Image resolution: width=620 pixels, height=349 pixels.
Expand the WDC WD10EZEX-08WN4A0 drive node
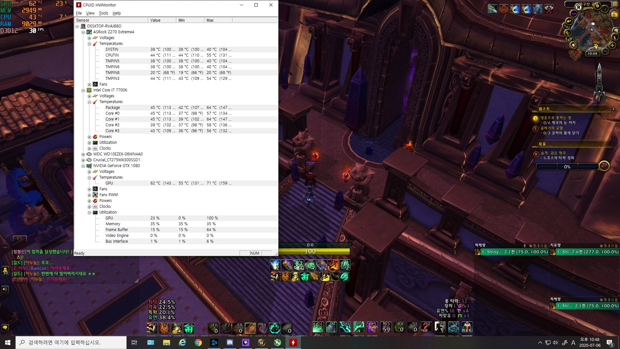click(83, 154)
